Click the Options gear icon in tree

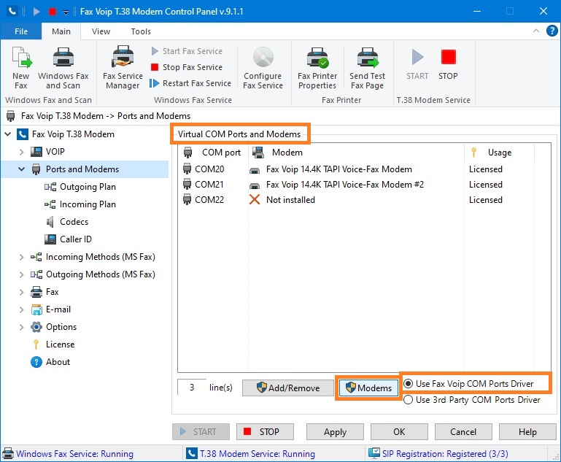[36, 327]
